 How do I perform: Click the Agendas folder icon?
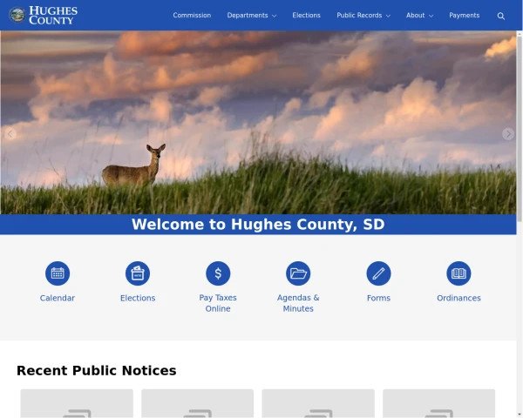tap(298, 273)
